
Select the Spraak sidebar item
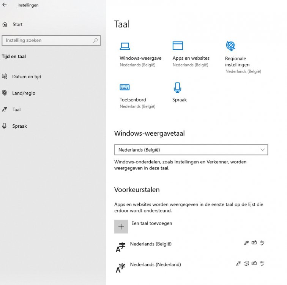(x=20, y=126)
